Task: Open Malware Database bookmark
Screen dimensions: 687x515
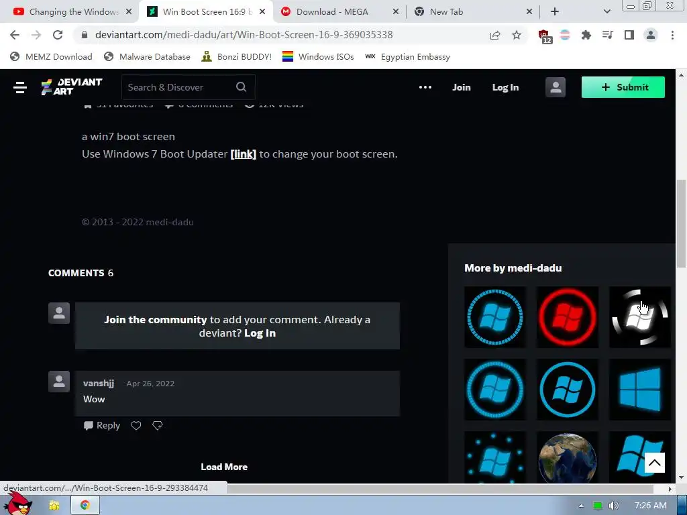Action: (x=147, y=56)
